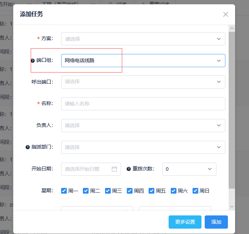
Task: Open the 负责人 dropdown
Action: pyautogui.click(x=143, y=125)
